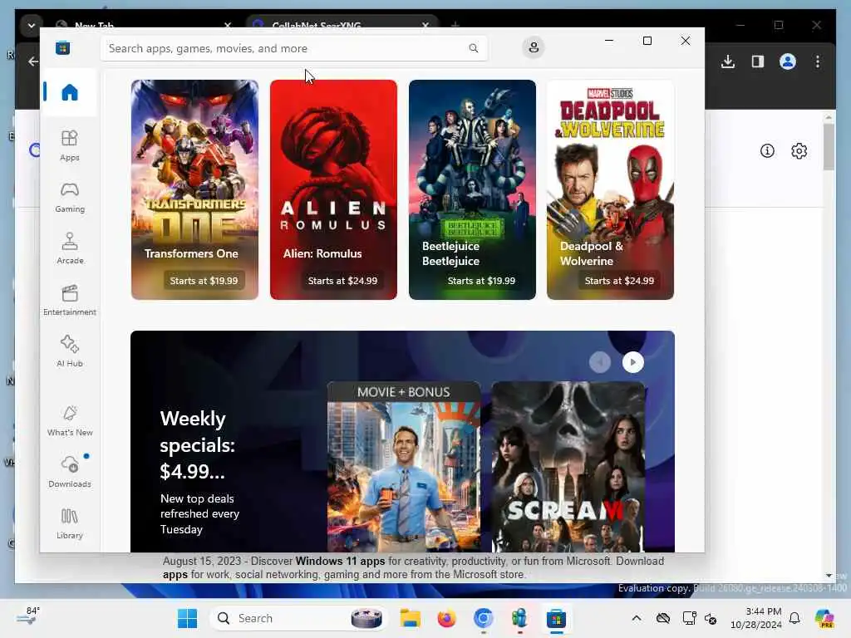Open the Free Guy Movie + Bonus poster

pyautogui.click(x=404, y=467)
